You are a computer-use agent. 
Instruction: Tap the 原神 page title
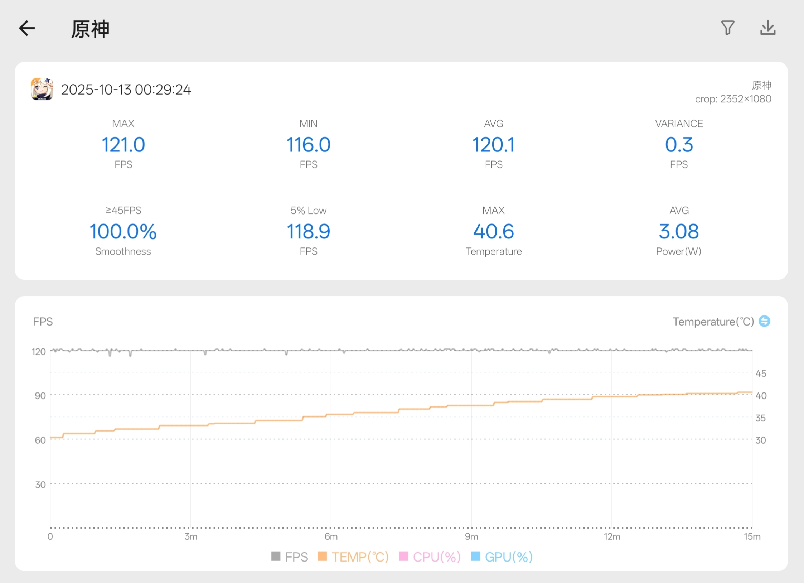point(90,29)
